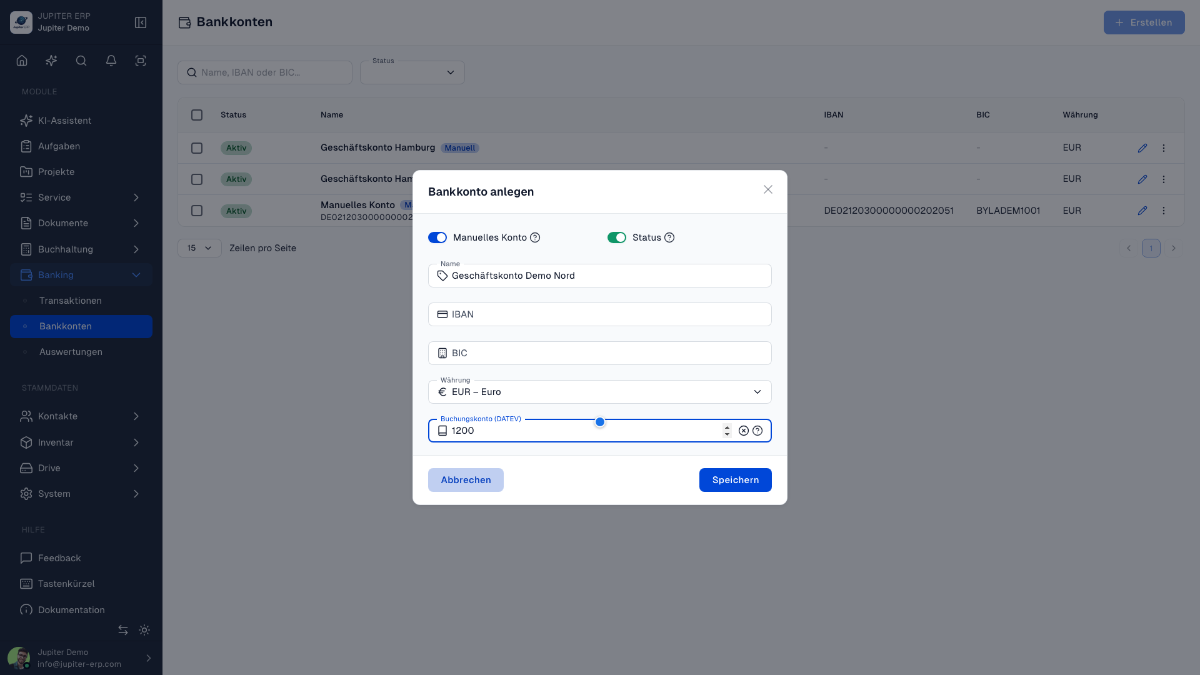Click help icon next to Status toggle
The height and width of the screenshot is (675, 1200).
pyautogui.click(x=669, y=237)
